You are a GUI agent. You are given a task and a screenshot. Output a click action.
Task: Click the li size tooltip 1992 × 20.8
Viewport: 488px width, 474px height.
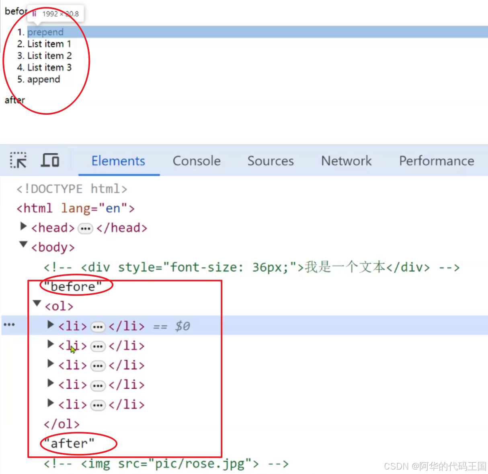coord(55,14)
